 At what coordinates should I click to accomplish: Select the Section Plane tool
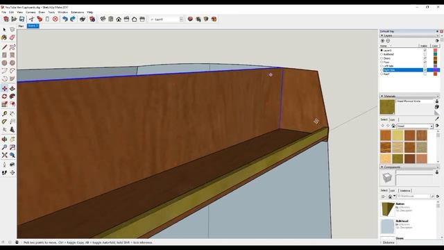point(12,173)
